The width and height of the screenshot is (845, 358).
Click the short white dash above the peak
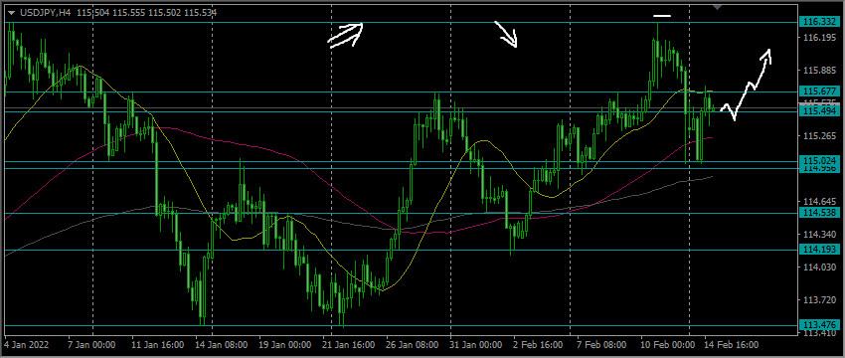(662, 16)
